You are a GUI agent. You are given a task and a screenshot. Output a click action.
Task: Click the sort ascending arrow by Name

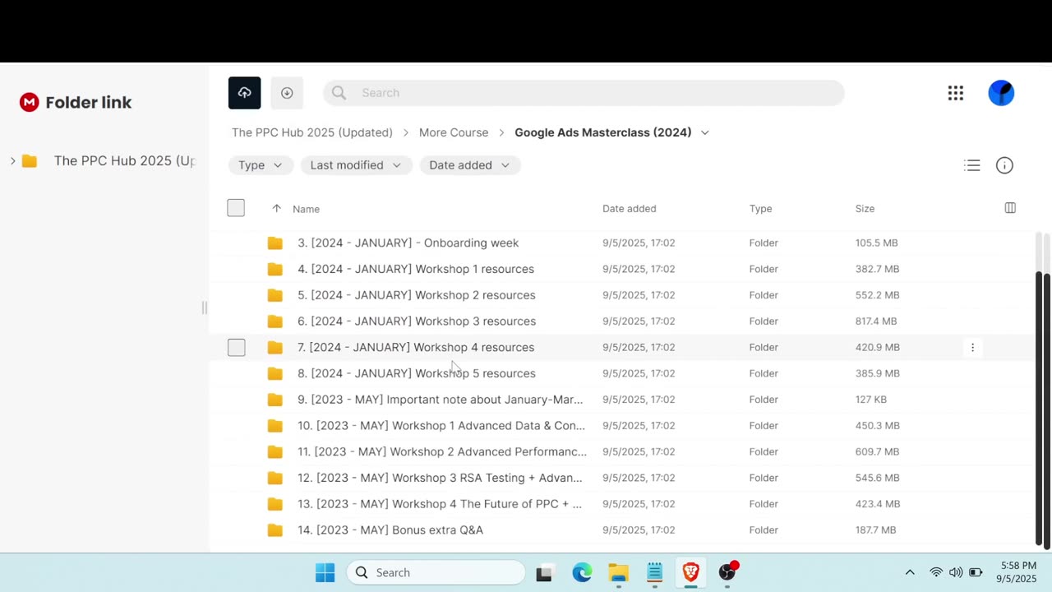pos(276,209)
